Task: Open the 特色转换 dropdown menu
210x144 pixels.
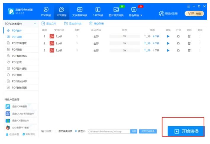Action: tap(135, 12)
